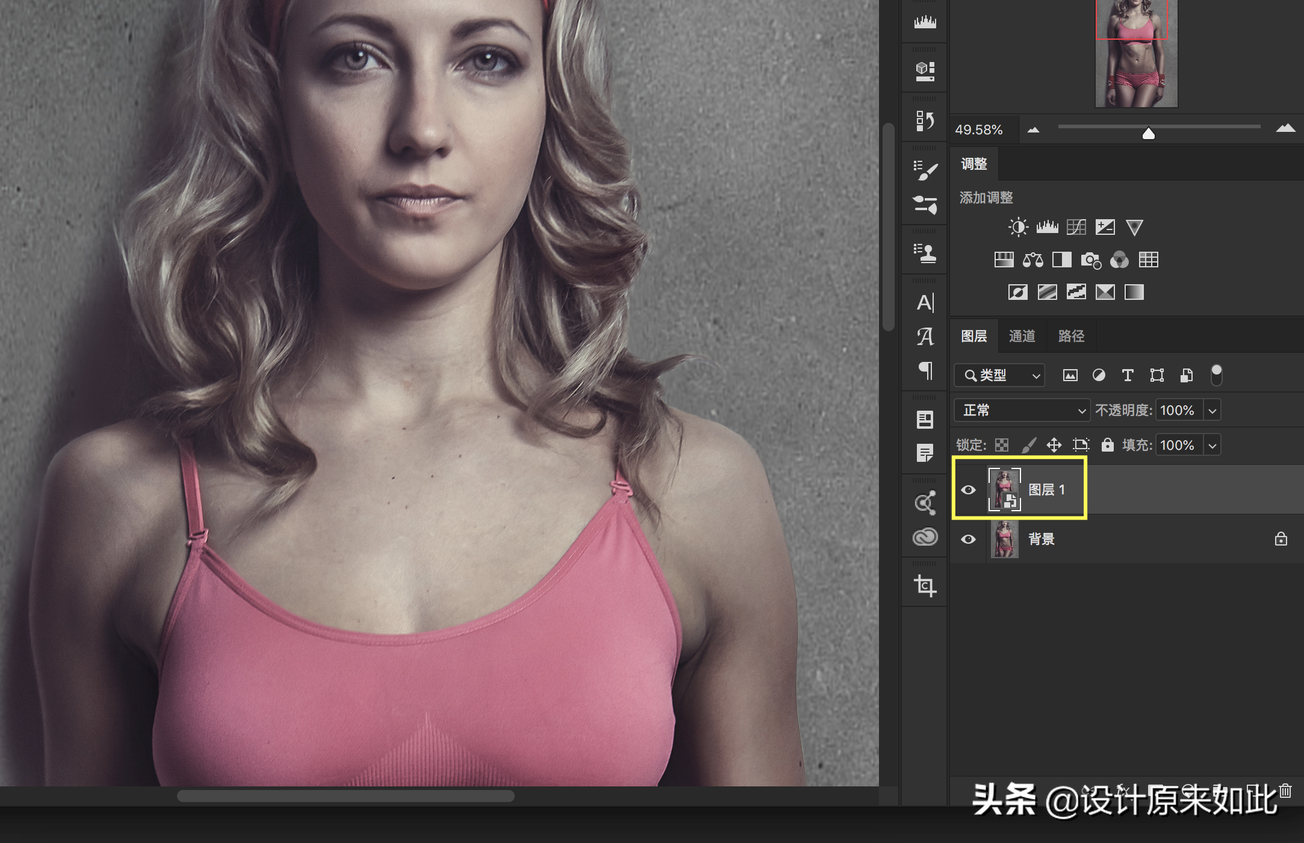Open the Paragraph panel icon
The image size is (1304, 843).
tap(925, 370)
